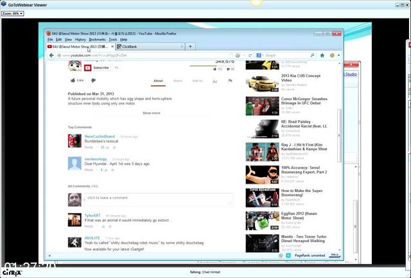Reply to the HereCuzImBored comment
The width and height of the screenshot is (411, 278).
coord(89,147)
